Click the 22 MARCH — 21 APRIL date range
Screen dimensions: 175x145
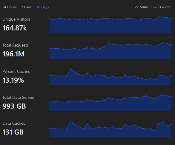point(153,7)
